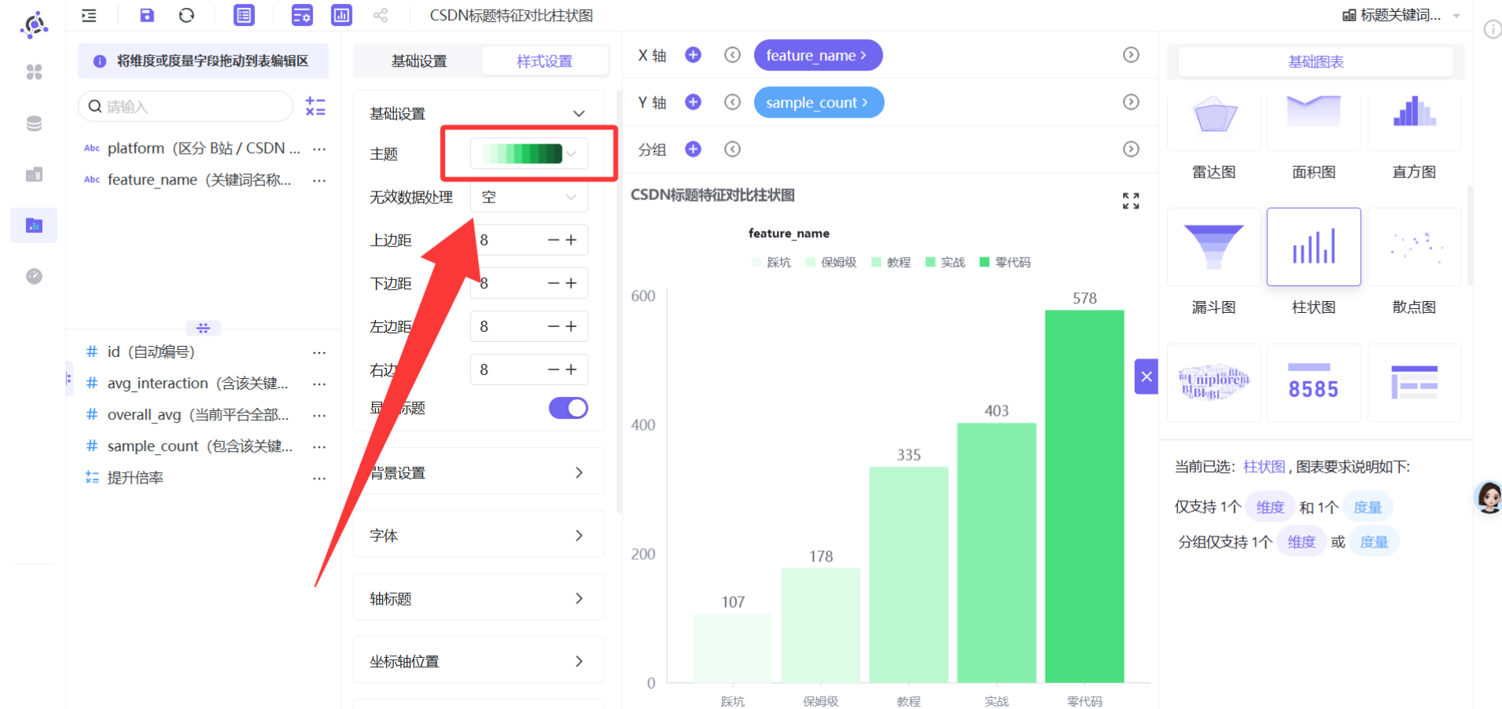Collapse the sidebar menu icon
1502x709 pixels.
89,15
